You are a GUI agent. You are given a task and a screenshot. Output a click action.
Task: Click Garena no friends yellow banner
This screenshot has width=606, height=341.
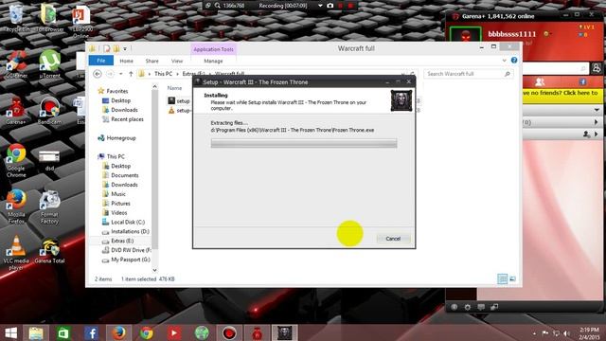pos(562,95)
